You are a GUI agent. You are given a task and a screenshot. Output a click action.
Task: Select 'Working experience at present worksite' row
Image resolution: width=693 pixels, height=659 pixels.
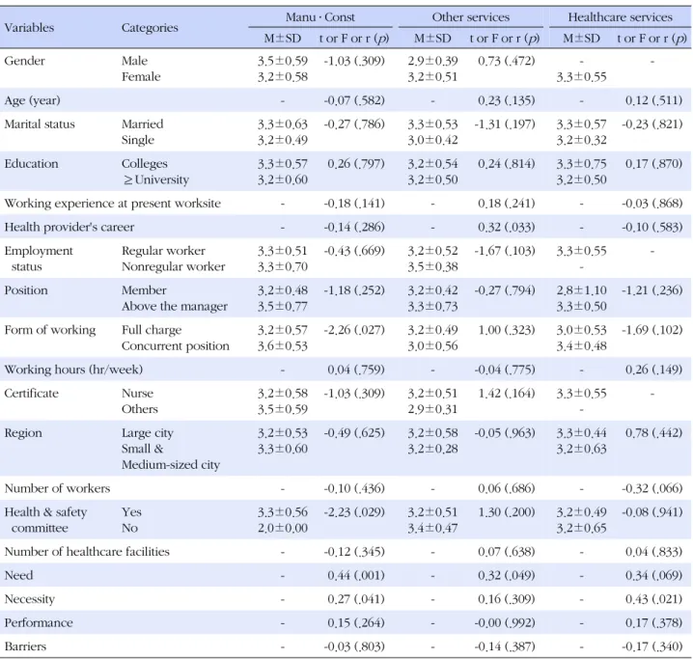[x=112, y=204]
